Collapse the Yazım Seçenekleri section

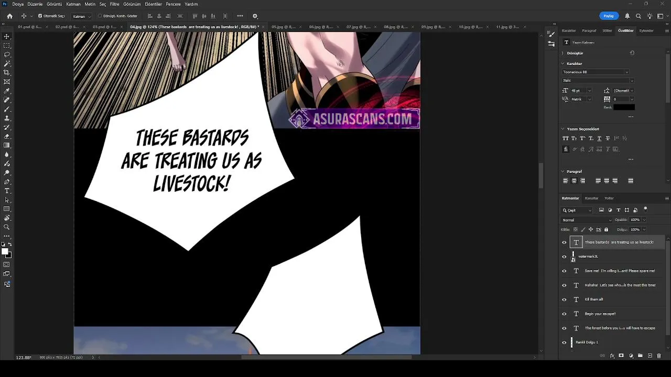click(x=563, y=129)
